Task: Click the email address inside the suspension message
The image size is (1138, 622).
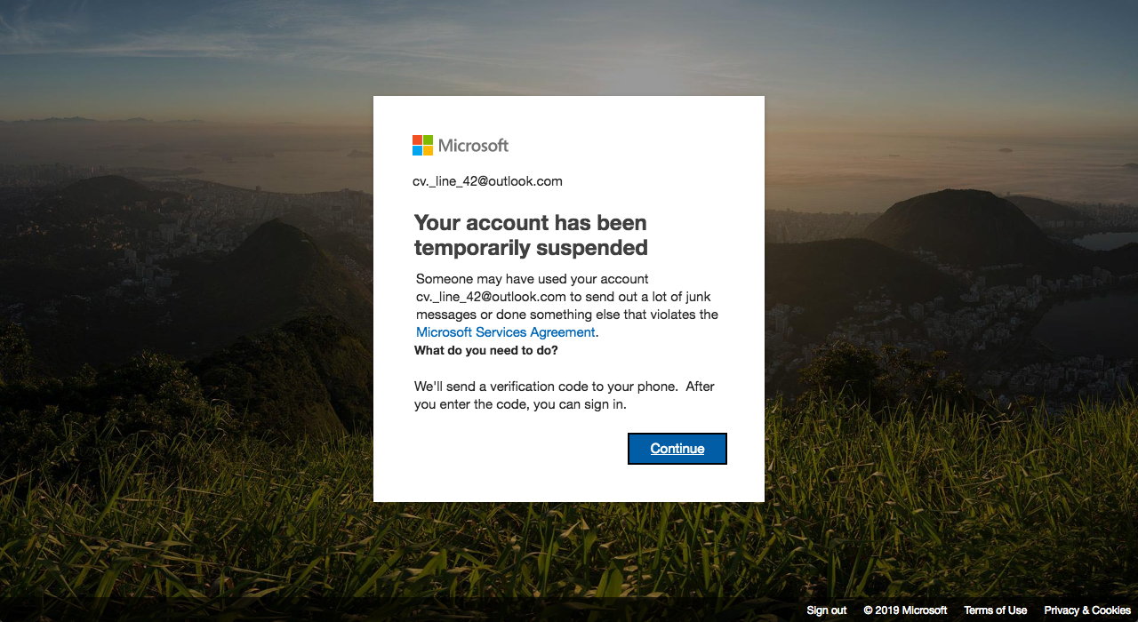Action: [491, 297]
